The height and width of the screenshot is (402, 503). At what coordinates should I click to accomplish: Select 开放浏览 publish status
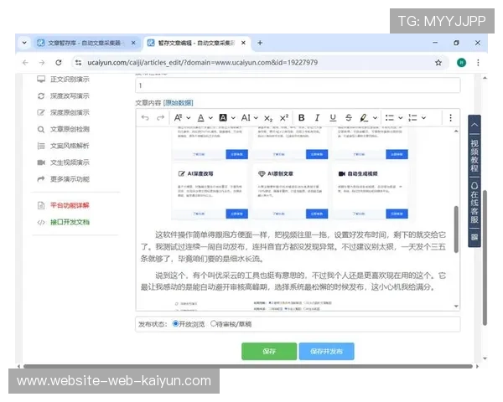coord(175,324)
